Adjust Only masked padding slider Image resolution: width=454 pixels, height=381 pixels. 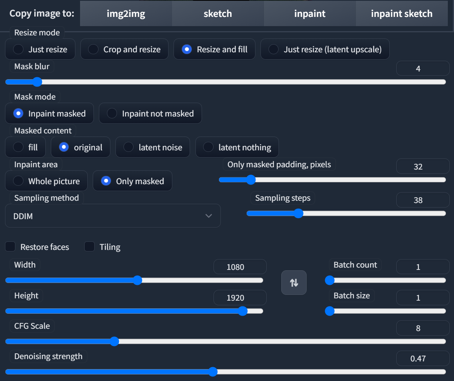(x=332, y=180)
